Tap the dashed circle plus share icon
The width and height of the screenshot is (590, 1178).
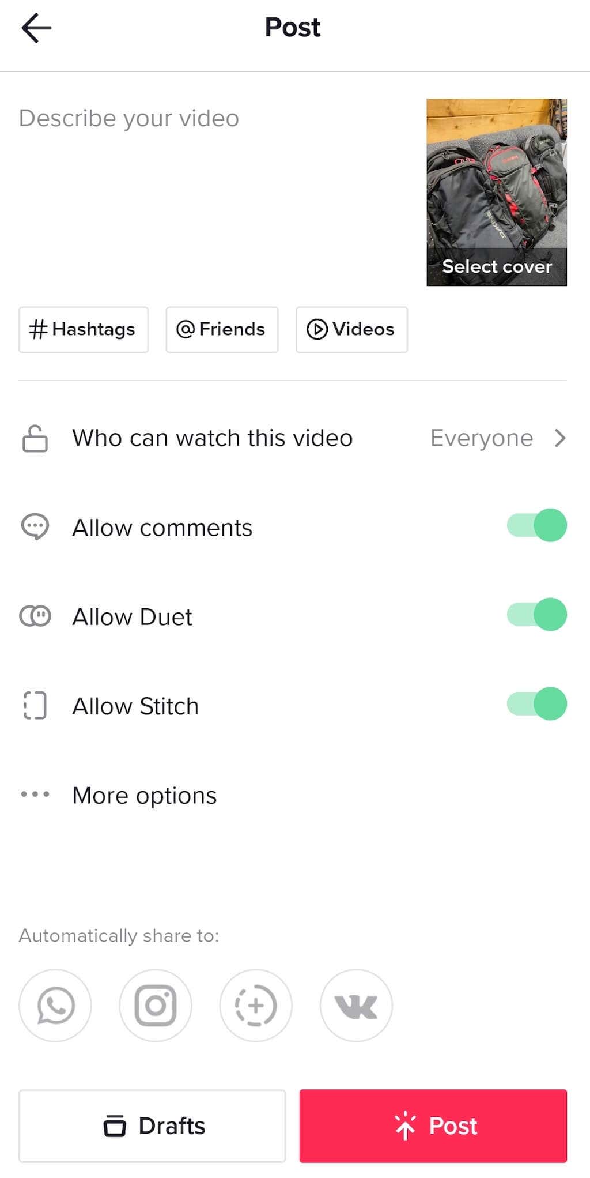click(256, 1005)
